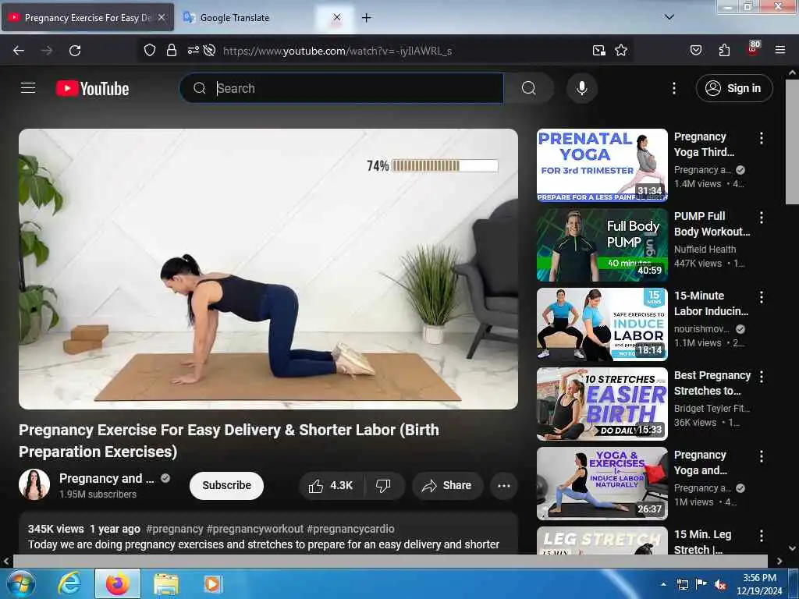Screen dimensions: 799x599
Task: Open the Best Pregnancy Stretches to... title
Action: point(712,383)
